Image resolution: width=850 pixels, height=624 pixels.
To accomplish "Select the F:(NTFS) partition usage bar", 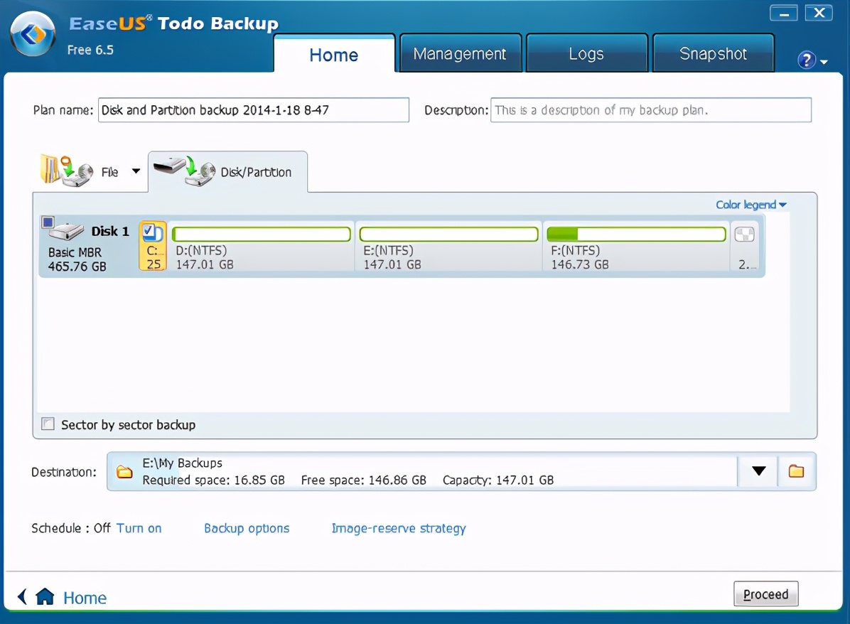I will [636, 235].
